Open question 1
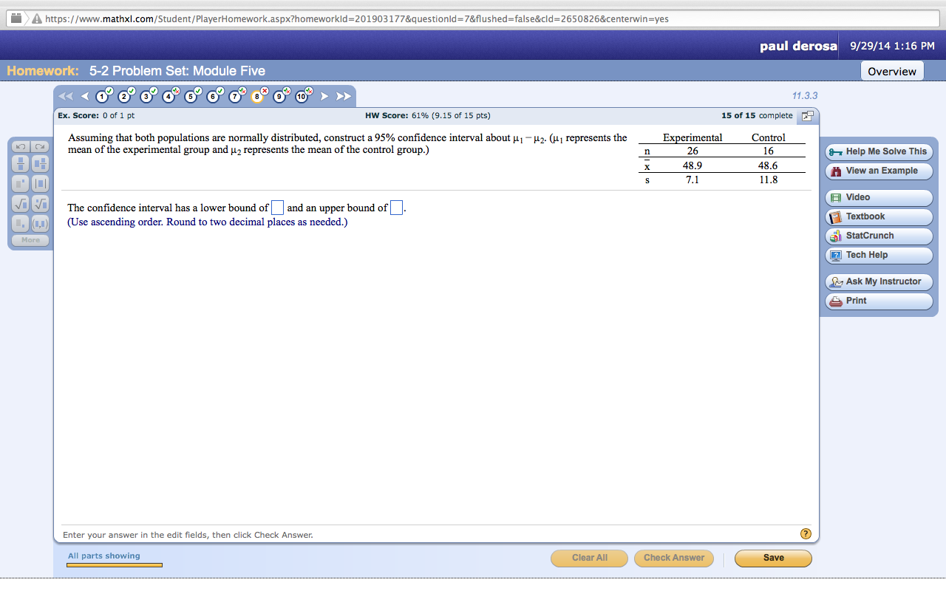 pos(103,96)
